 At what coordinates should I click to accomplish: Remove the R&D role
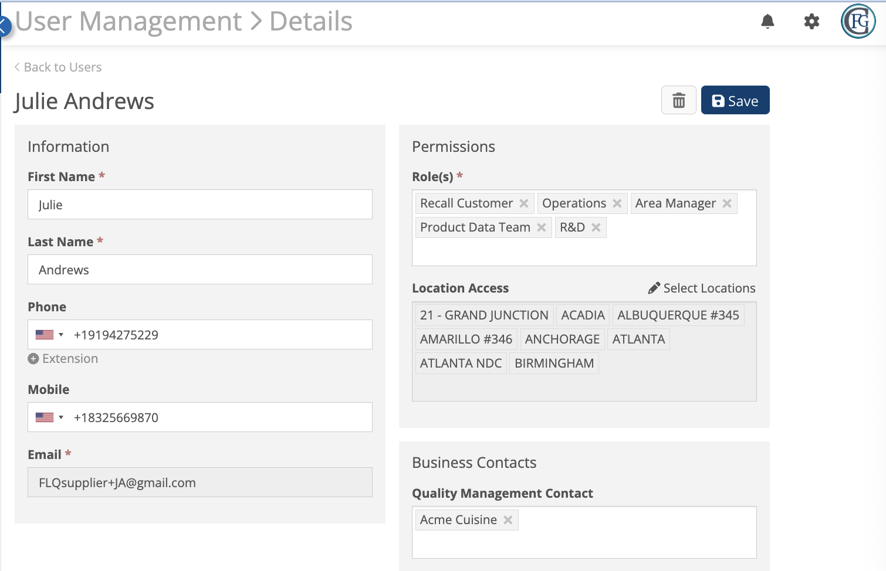click(596, 227)
